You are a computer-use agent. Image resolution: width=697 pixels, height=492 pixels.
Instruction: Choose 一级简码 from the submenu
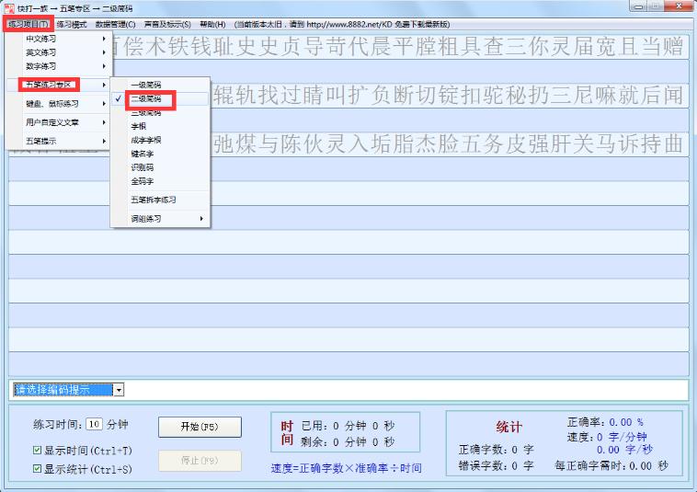(x=145, y=85)
